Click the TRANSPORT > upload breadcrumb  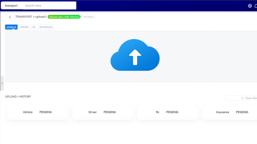pyautogui.click(x=30, y=17)
